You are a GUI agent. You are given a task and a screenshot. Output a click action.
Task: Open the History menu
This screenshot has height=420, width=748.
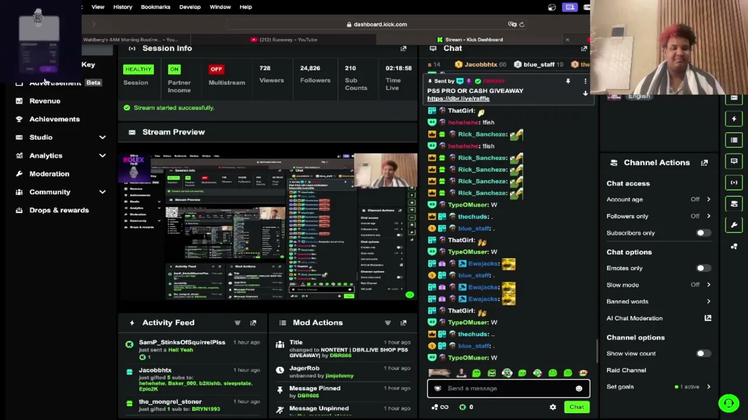pos(123,7)
